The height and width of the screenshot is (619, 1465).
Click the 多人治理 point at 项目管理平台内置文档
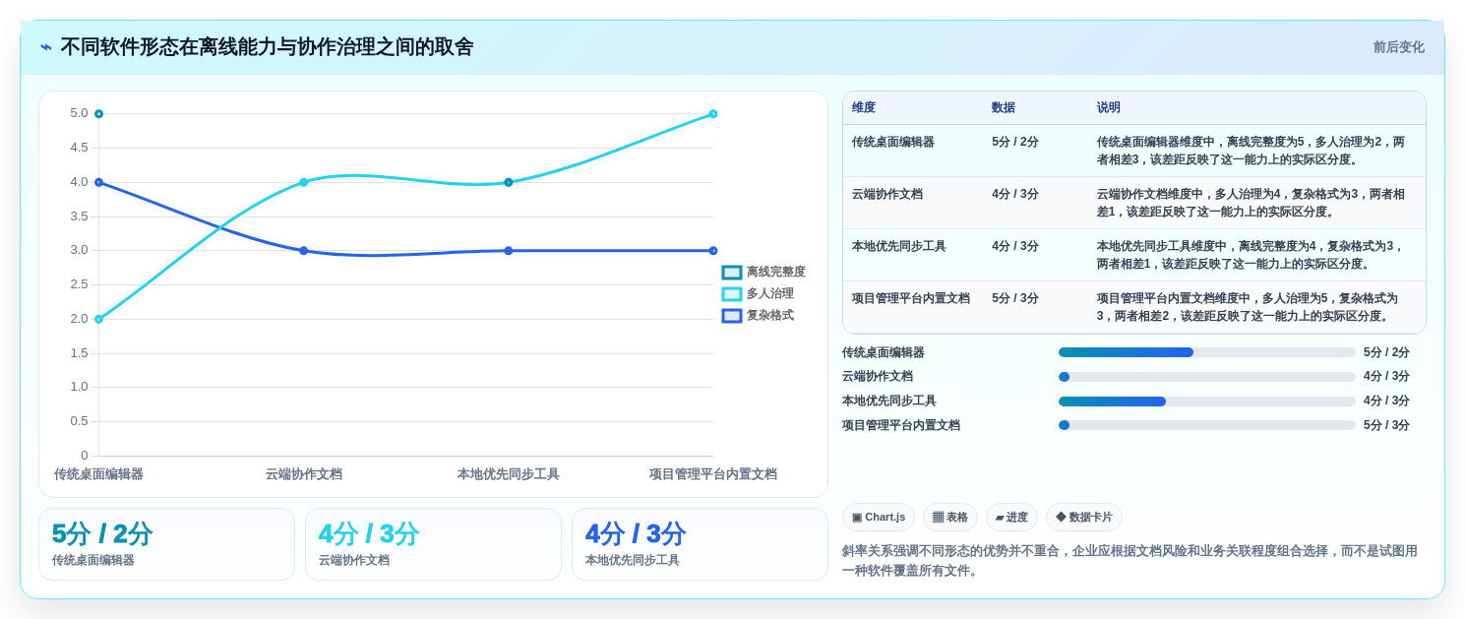(x=713, y=114)
